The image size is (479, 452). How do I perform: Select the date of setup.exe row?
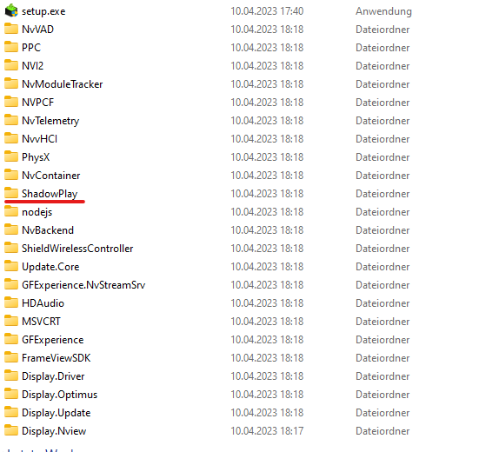(x=267, y=11)
